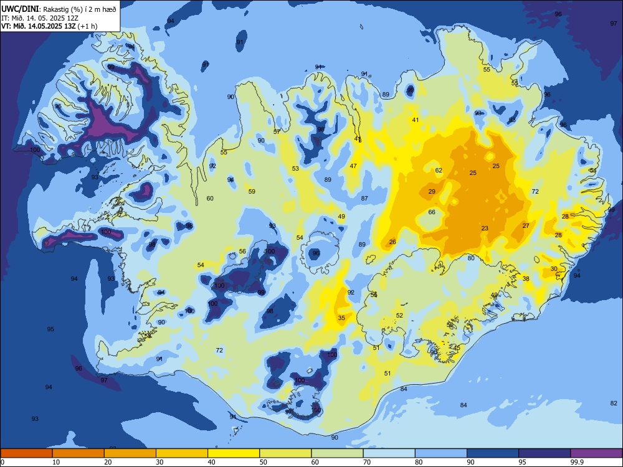The height and width of the screenshot is (467, 623).
Task: Click the '40' label under the legend bar
Action: [211, 462]
